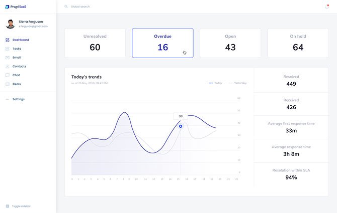Toggle the Yesterday series in chart legend

[x=238, y=83]
